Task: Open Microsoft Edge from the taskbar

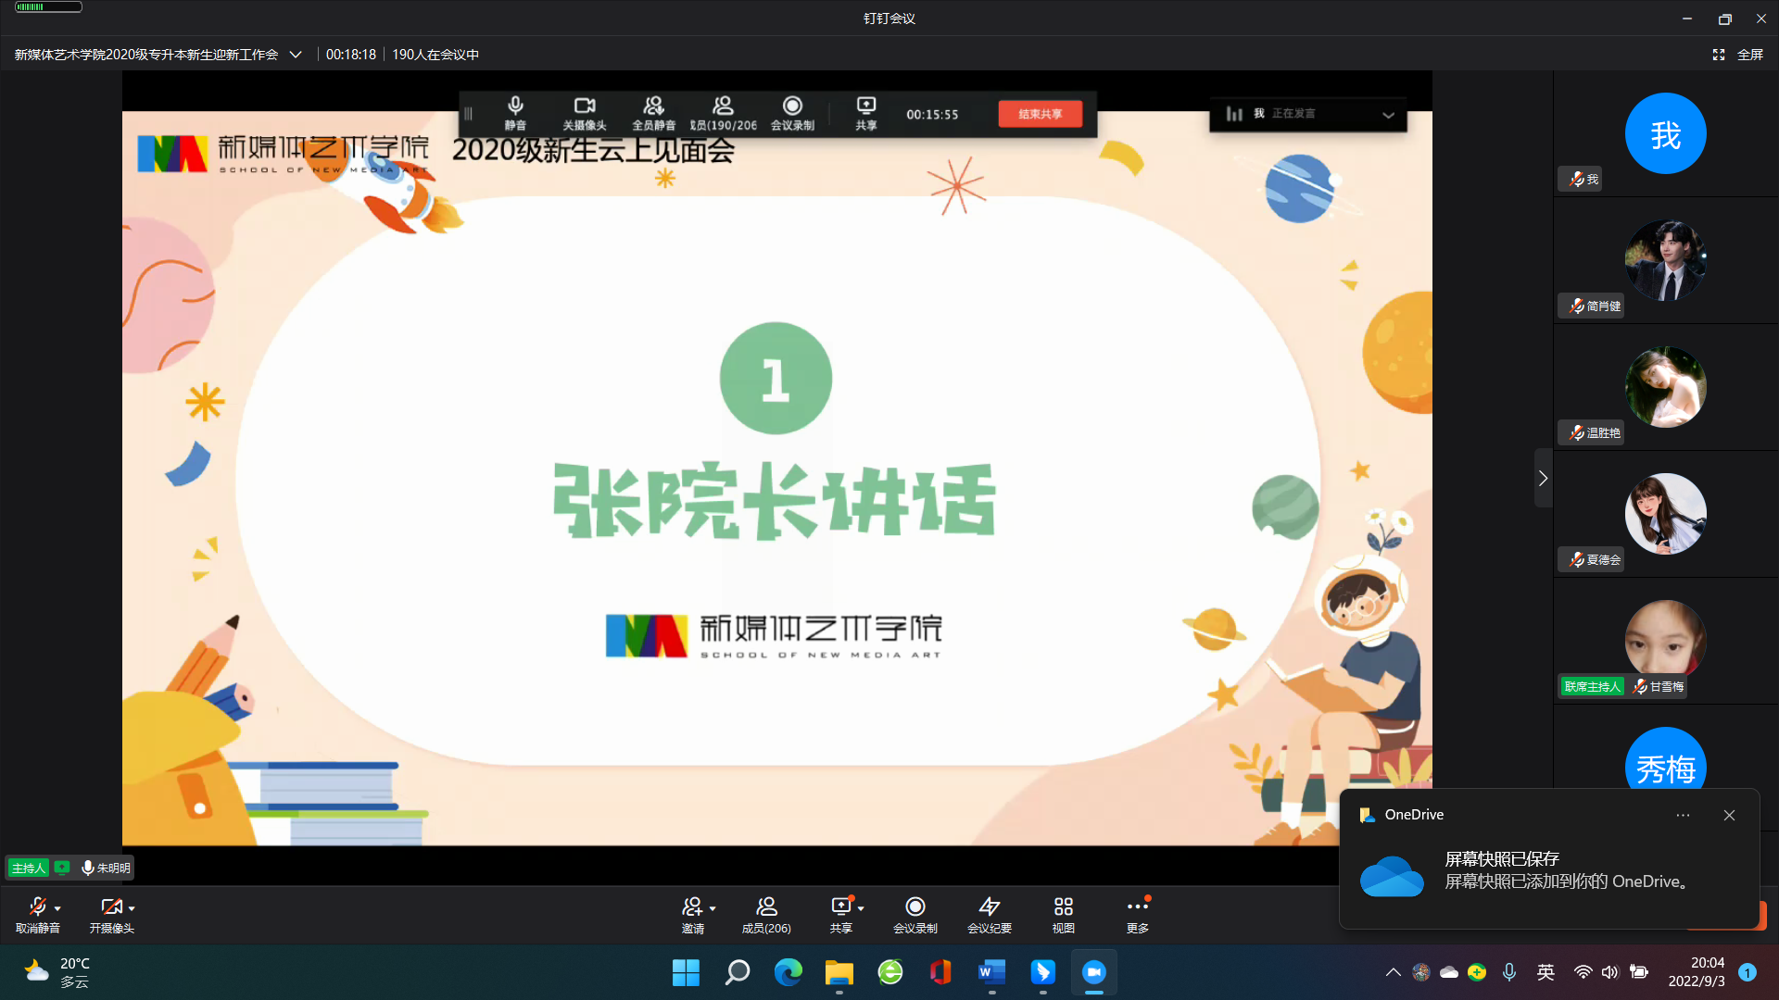Action: tap(789, 972)
